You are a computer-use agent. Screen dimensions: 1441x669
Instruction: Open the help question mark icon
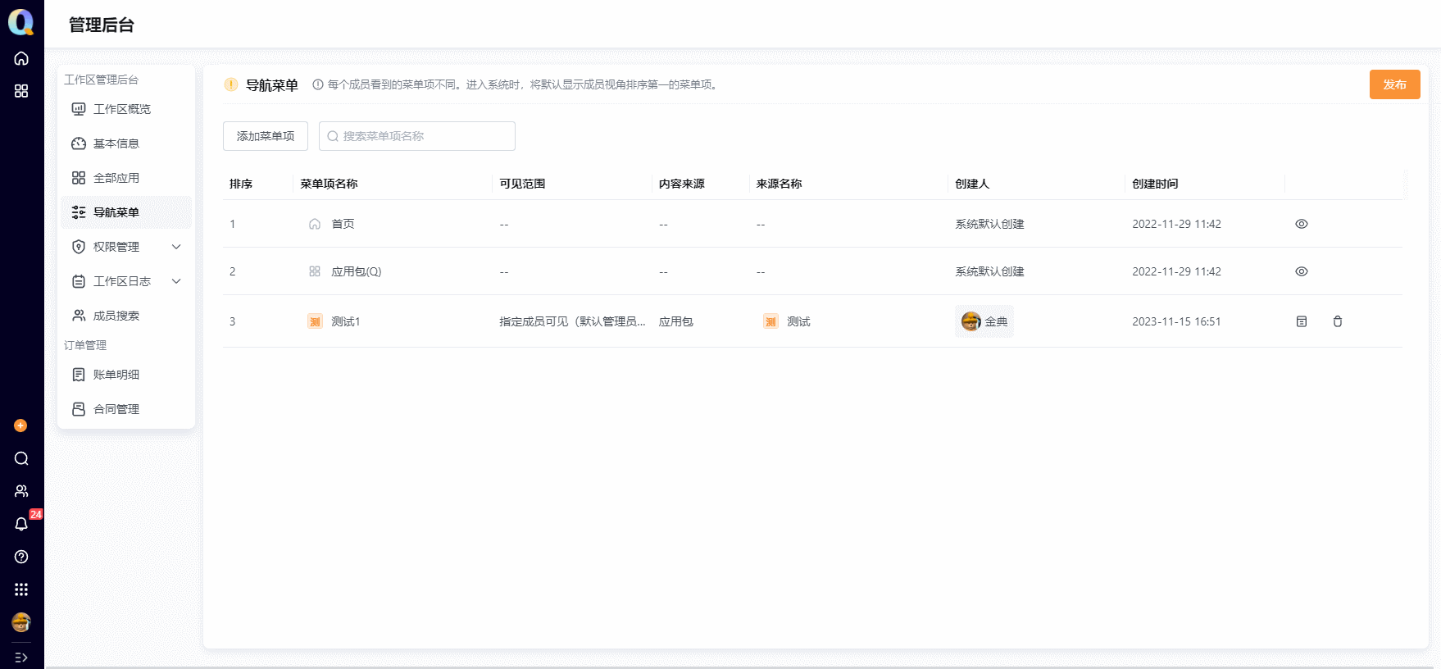coord(21,557)
